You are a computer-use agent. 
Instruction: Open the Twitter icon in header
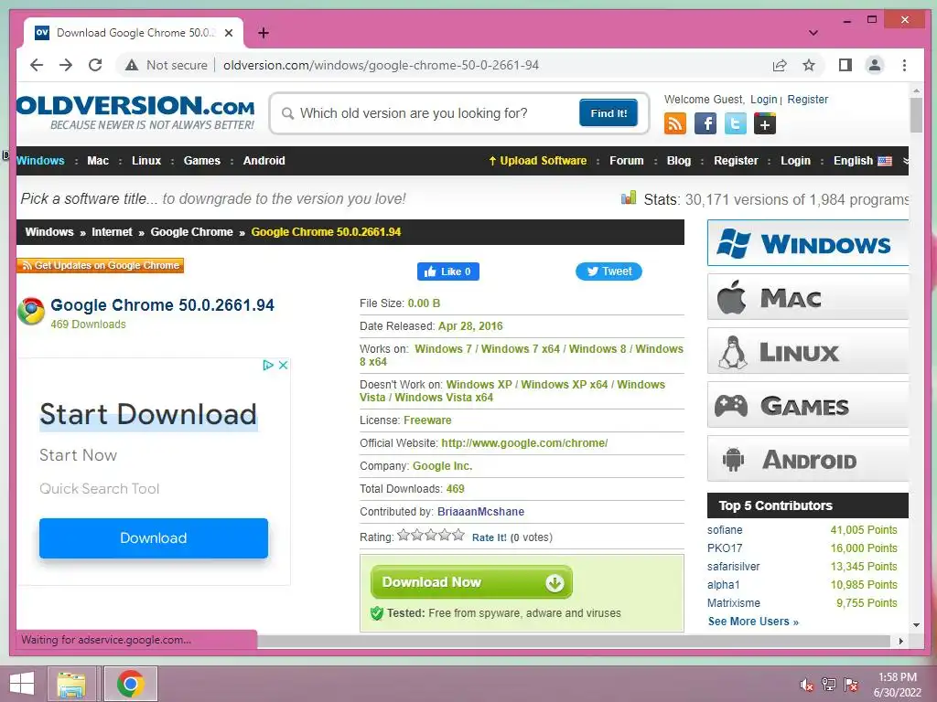pos(735,123)
